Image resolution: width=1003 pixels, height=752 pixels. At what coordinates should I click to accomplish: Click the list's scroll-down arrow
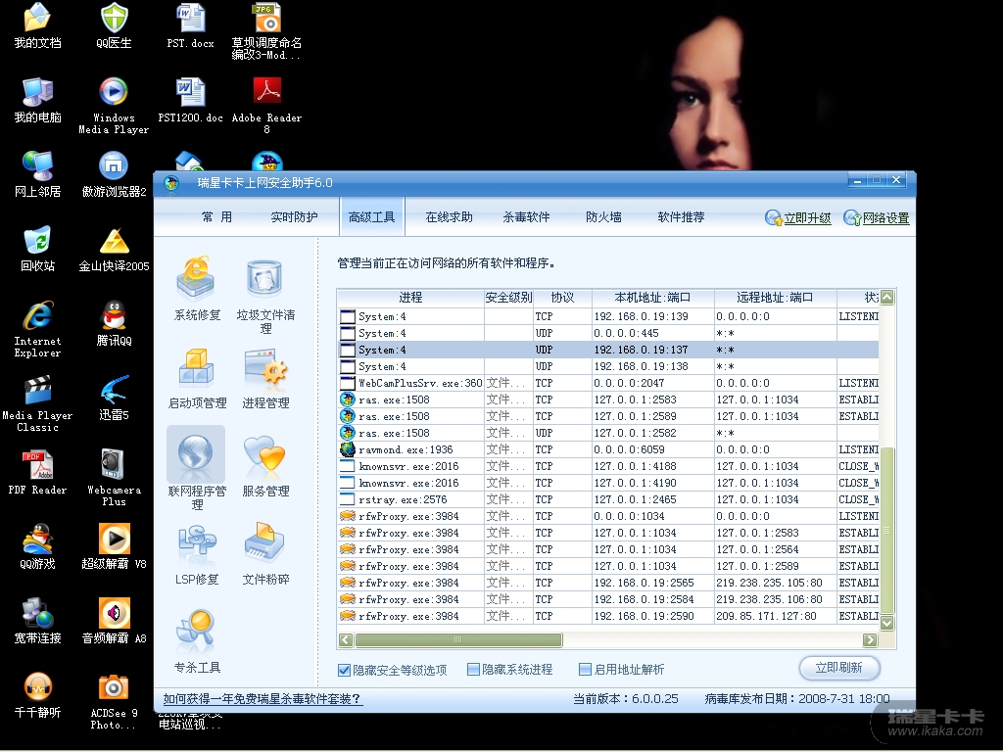tap(887, 623)
